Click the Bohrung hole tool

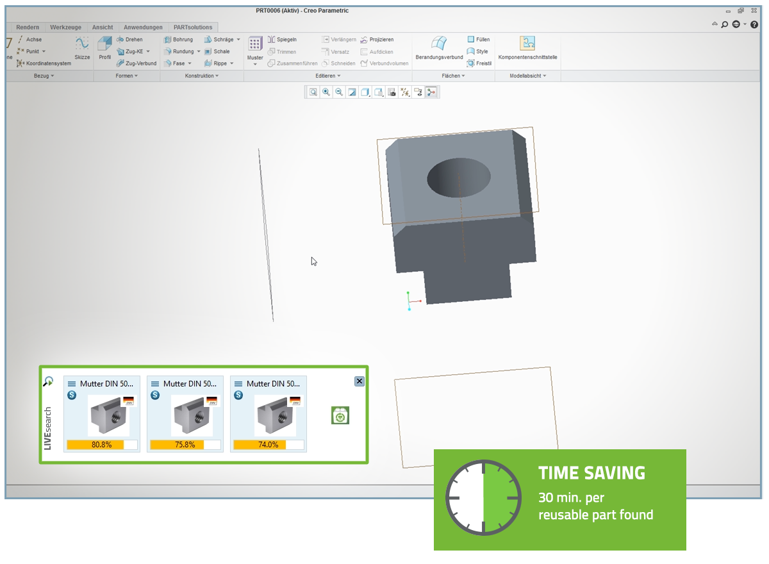179,40
